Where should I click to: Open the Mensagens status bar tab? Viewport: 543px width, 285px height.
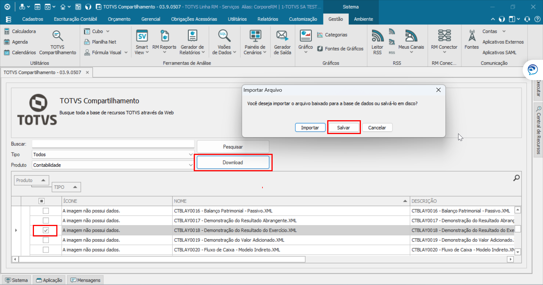(85, 280)
